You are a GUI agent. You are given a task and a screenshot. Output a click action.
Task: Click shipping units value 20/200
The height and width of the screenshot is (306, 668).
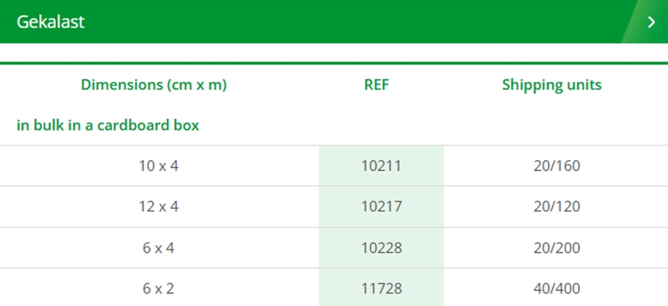pyautogui.click(x=557, y=248)
